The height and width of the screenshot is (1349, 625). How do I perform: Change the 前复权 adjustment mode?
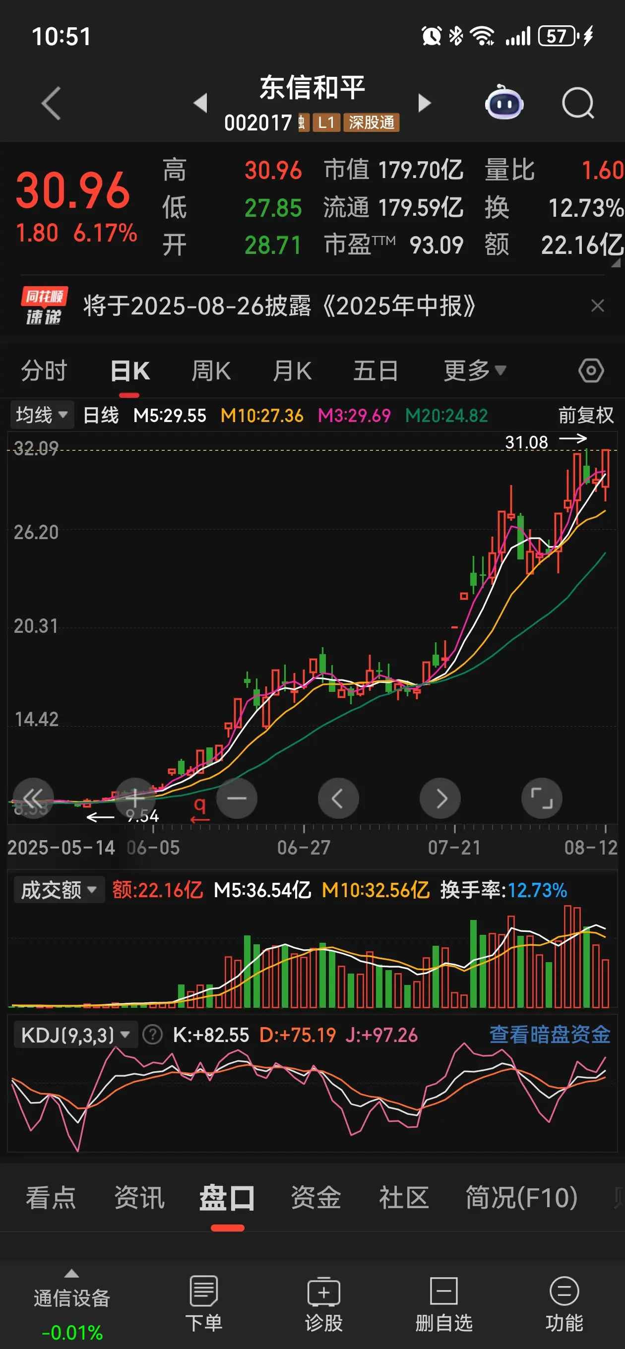[x=586, y=415]
